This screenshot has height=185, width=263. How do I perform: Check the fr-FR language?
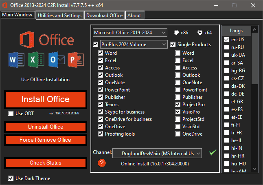(x=227, y=133)
